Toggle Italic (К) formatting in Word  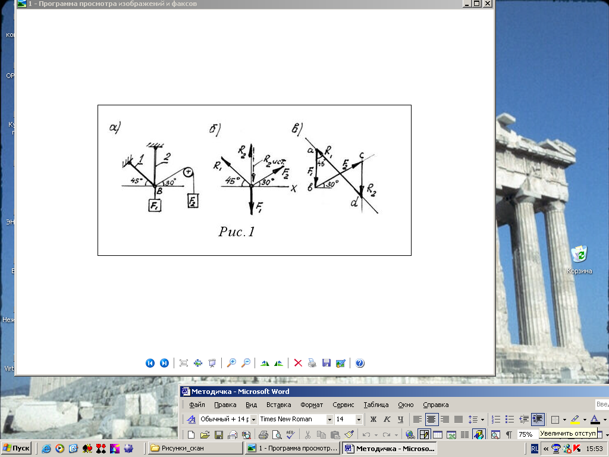pos(387,420)
